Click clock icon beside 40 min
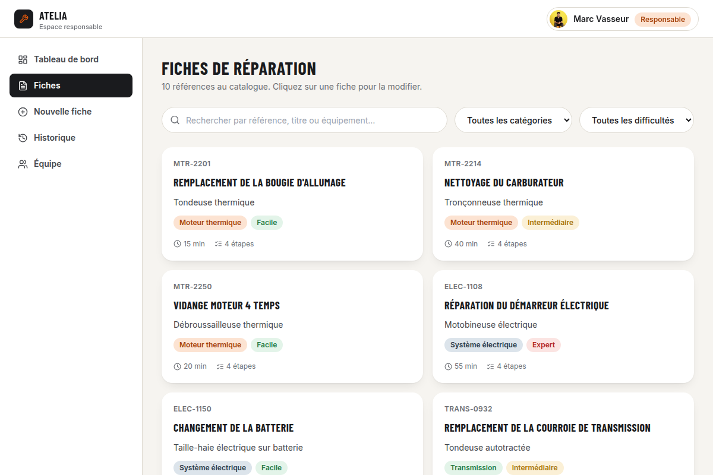 (448, 244)
